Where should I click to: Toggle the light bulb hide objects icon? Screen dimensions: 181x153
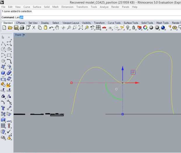click(128, 28)
